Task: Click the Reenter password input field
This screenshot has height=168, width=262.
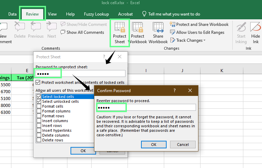Action: pyautogui.click(x=146, y=108)
